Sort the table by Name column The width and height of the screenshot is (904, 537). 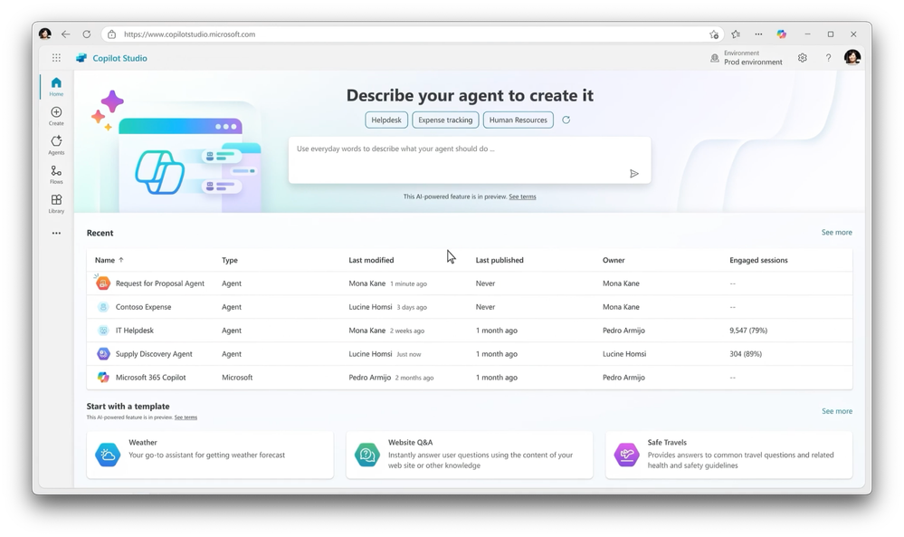point(109,260)
